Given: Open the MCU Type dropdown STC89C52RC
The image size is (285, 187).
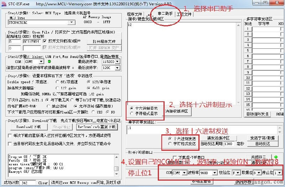Looking at the screenshot, I should [x=72, y=22].
